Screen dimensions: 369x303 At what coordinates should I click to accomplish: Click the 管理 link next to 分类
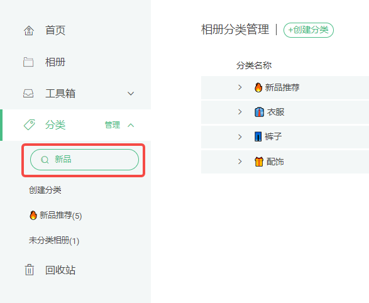(x=113, y=125)
